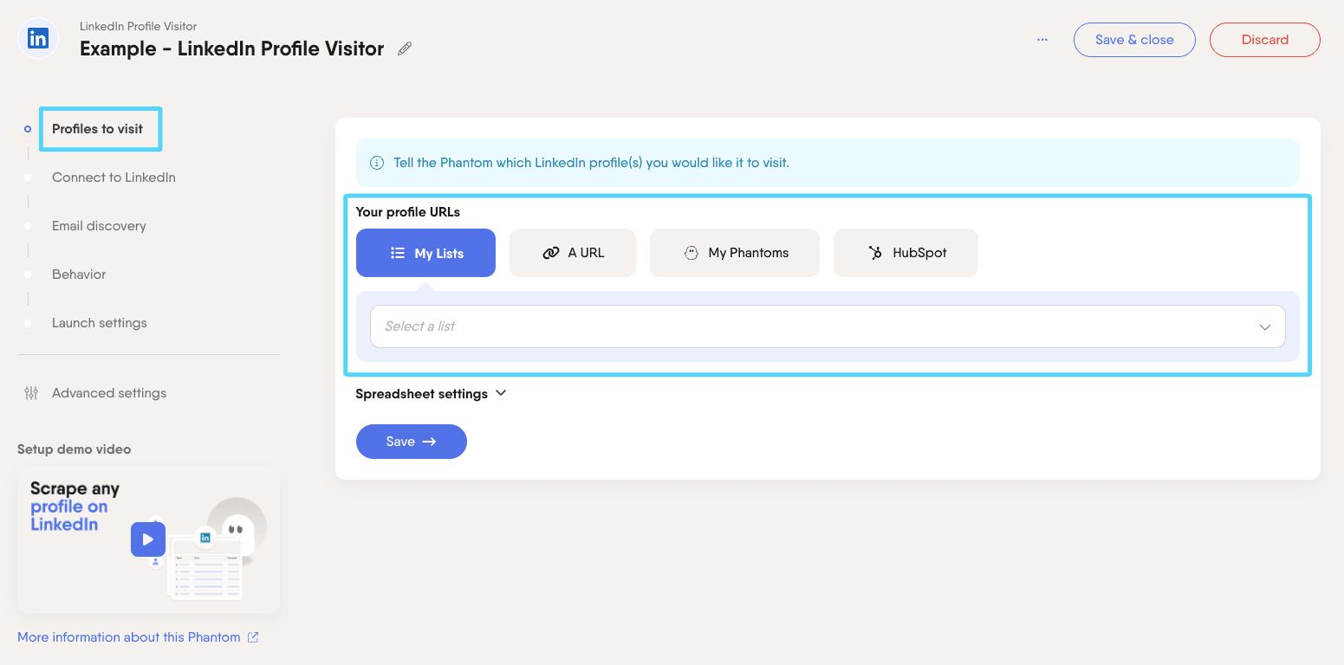Open the Behavior step

coord(79,274)
